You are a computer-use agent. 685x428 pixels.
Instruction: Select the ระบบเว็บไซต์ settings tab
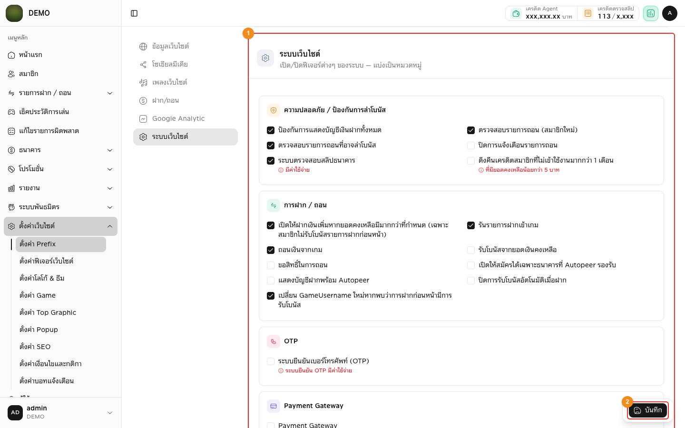[186, 137]
